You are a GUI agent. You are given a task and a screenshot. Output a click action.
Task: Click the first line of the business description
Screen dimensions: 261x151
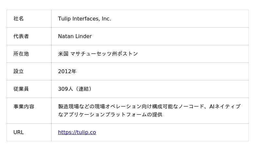point(149,107)
